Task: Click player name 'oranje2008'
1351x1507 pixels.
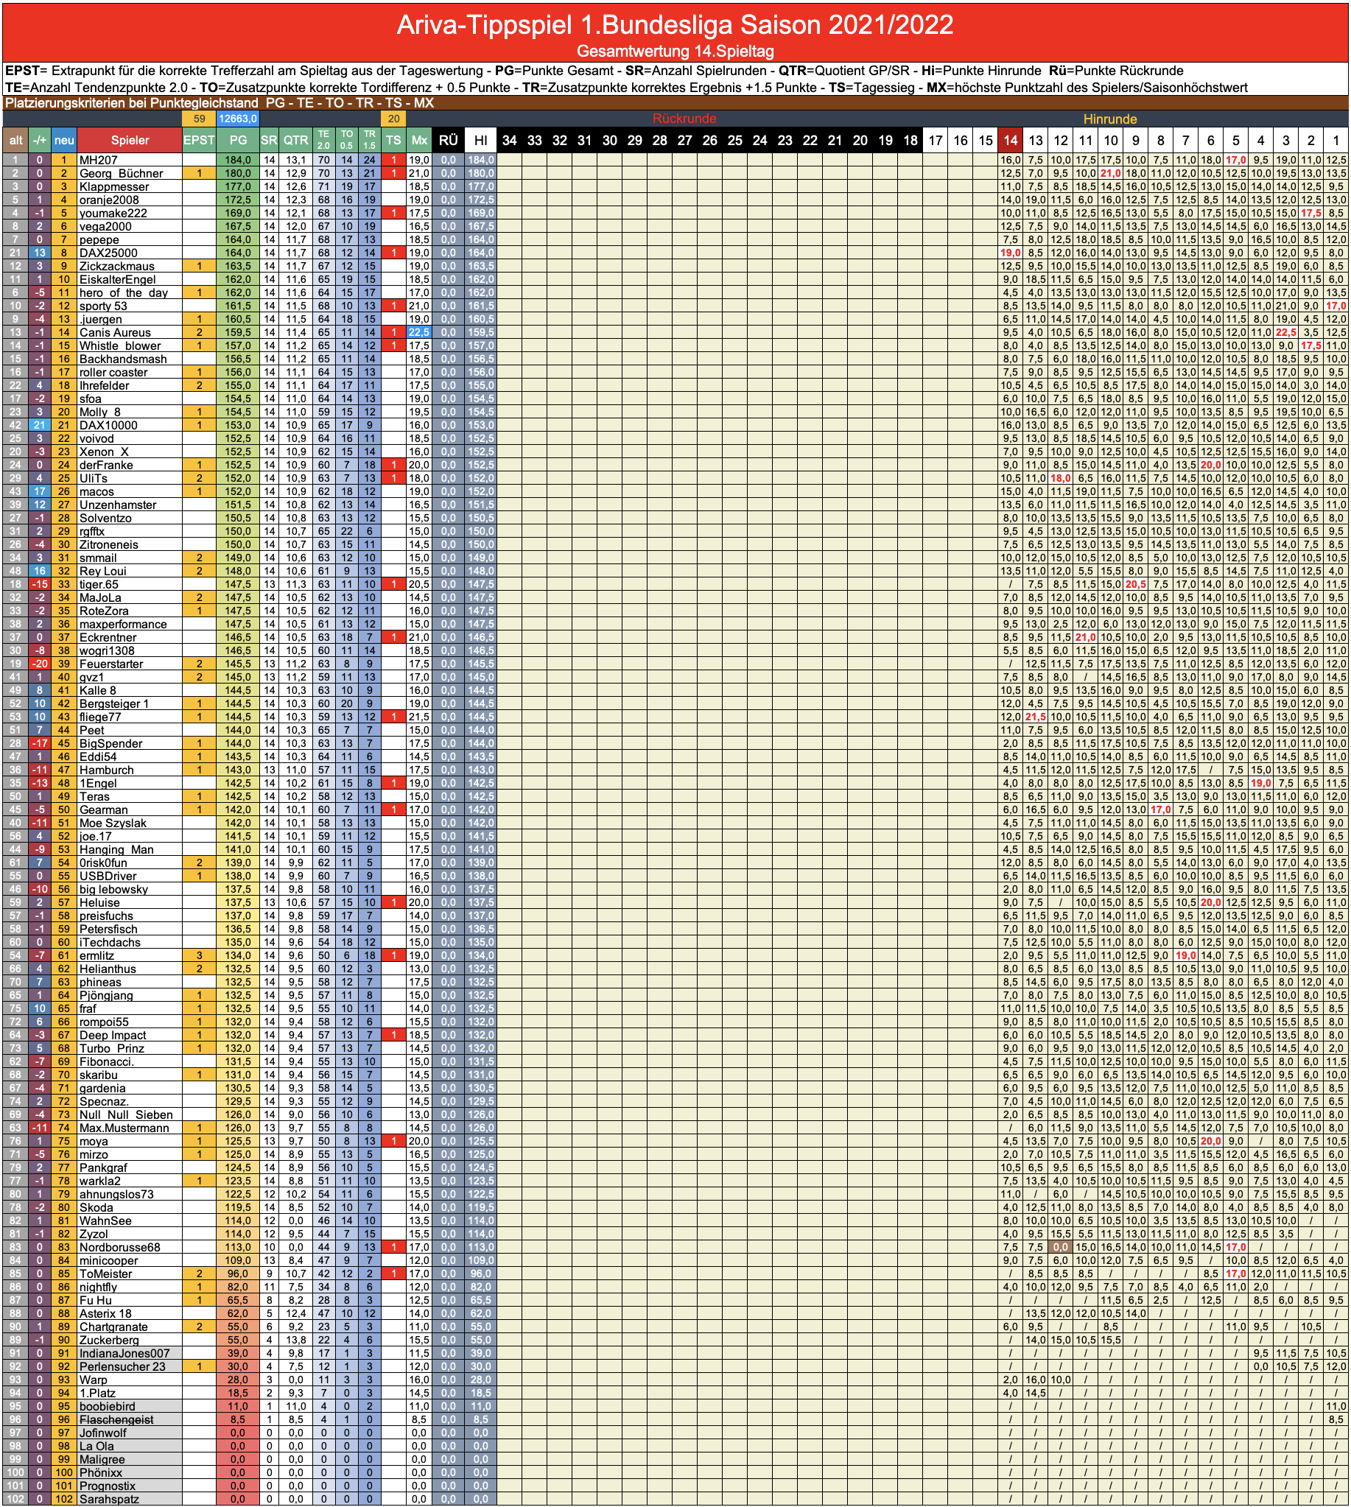Action: coord(109,200)
